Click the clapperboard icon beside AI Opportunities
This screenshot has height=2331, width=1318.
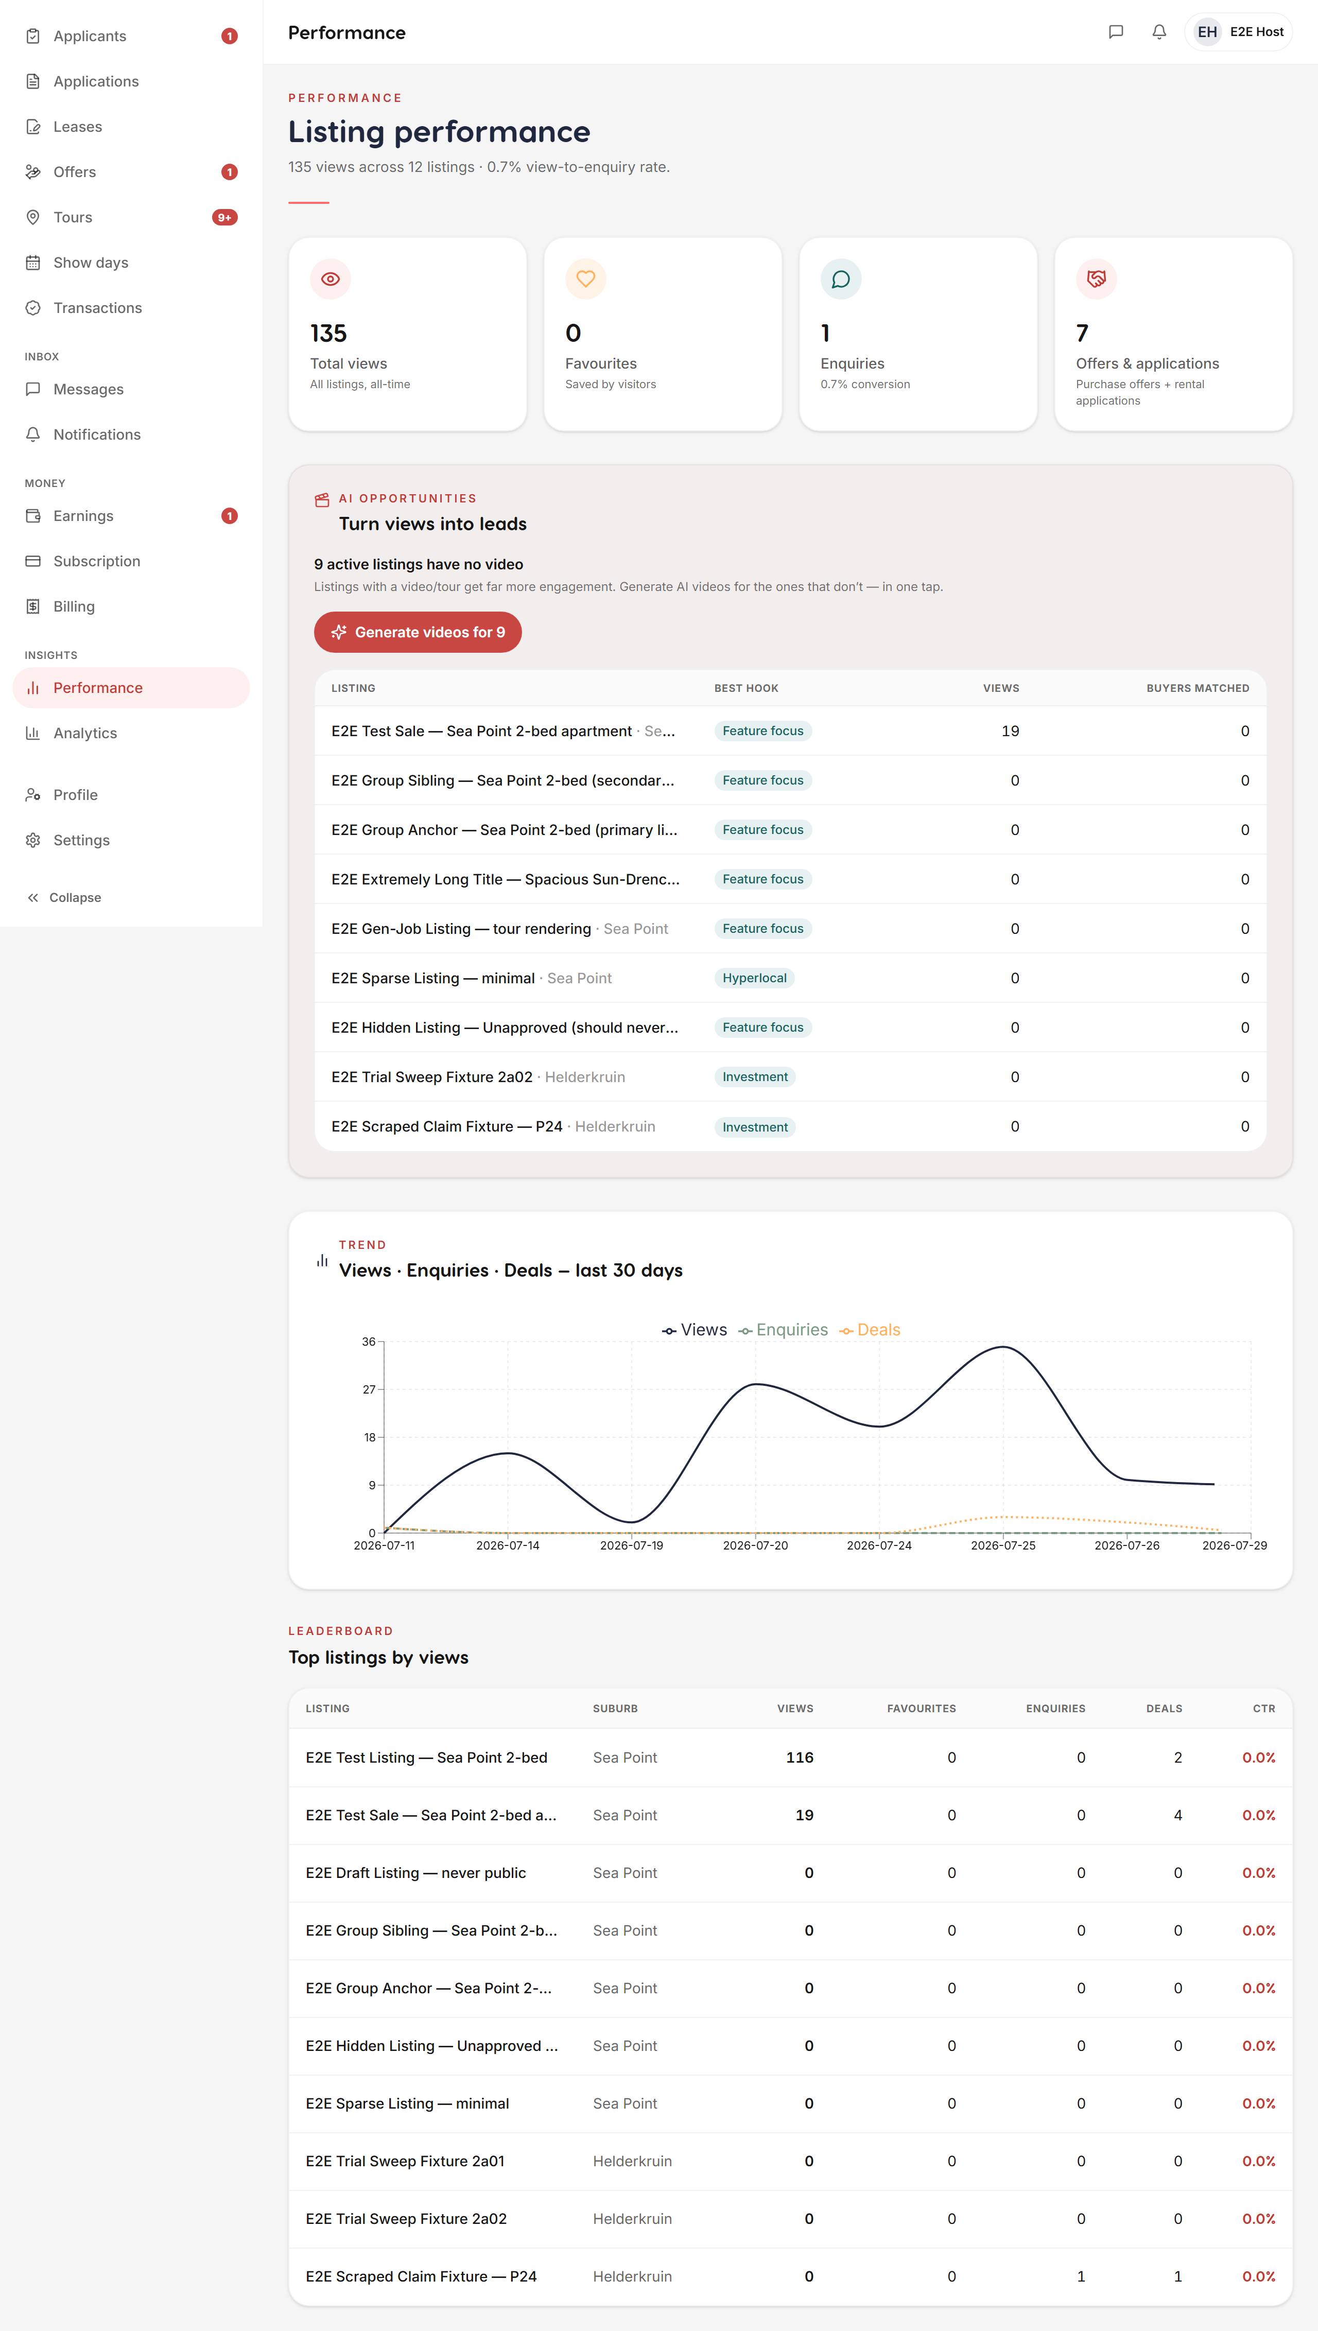(321, 499)
